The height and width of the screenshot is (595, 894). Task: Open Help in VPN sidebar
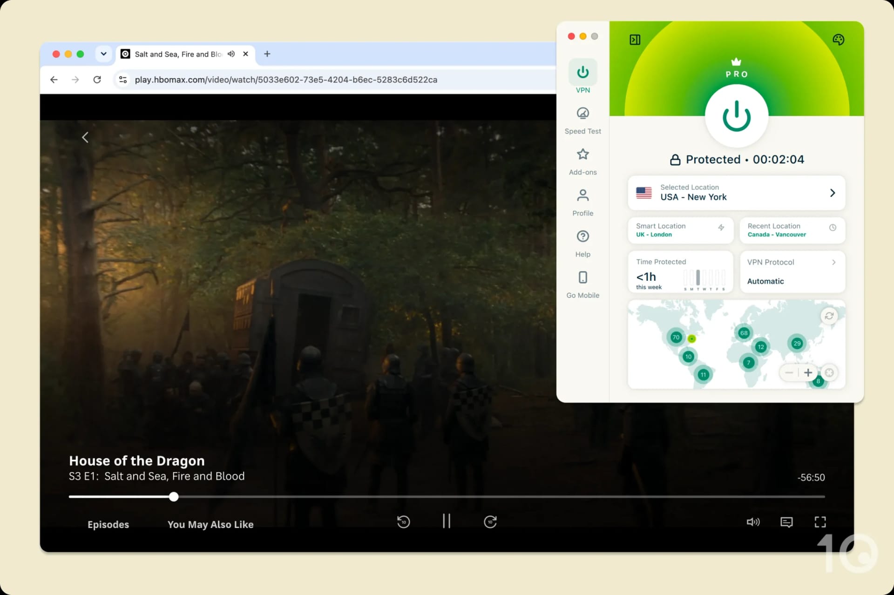click(x=582, y=244)
